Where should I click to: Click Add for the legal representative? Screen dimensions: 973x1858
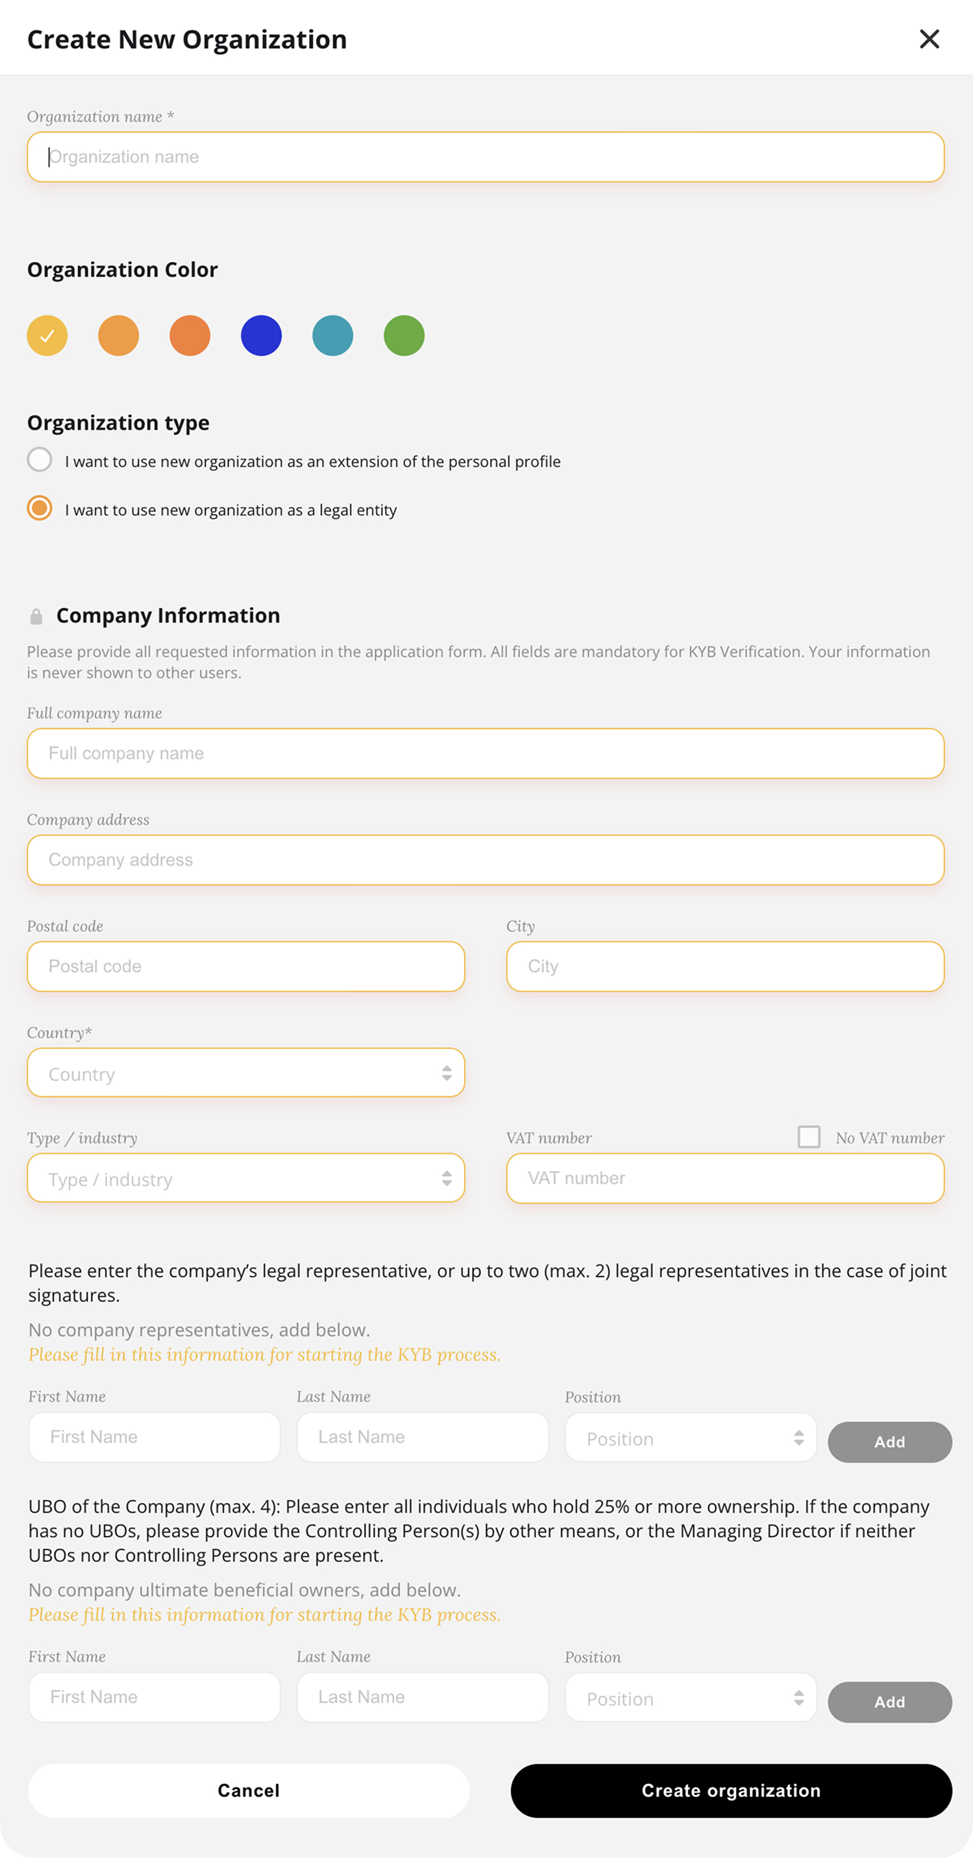click(x=889, y=1441)
